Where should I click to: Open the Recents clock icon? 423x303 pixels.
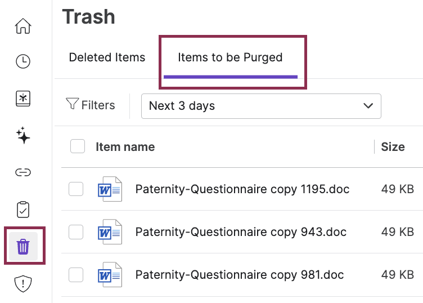pyautogui.click(x=23, y=62)
